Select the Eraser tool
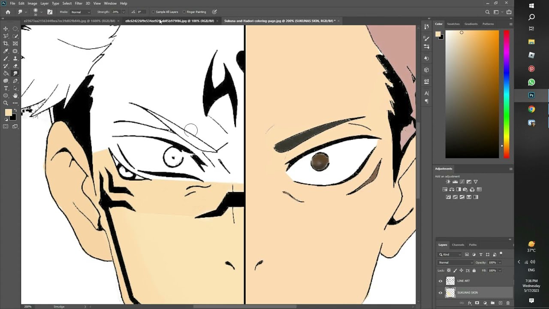549x309 pixels. [x=15, y=66]
